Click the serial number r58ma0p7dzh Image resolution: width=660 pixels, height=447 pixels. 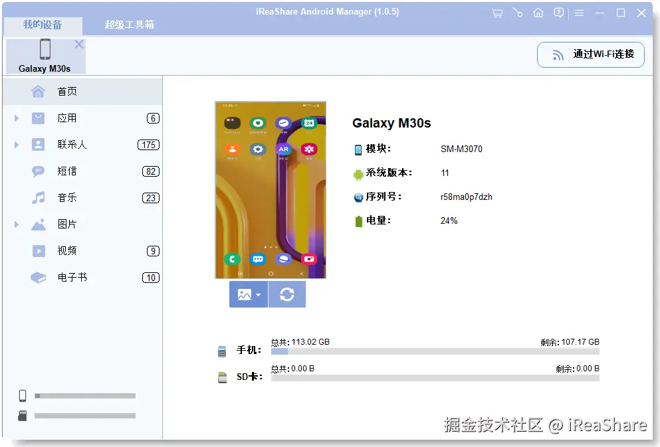pyautogui.click(x=467, y=197)
